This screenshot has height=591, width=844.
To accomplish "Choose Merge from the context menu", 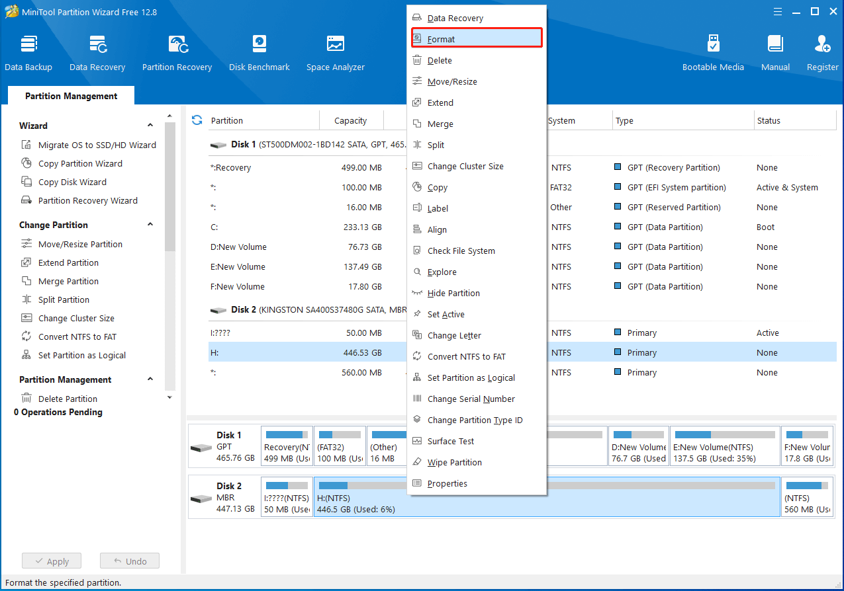I will pos(477,124).
